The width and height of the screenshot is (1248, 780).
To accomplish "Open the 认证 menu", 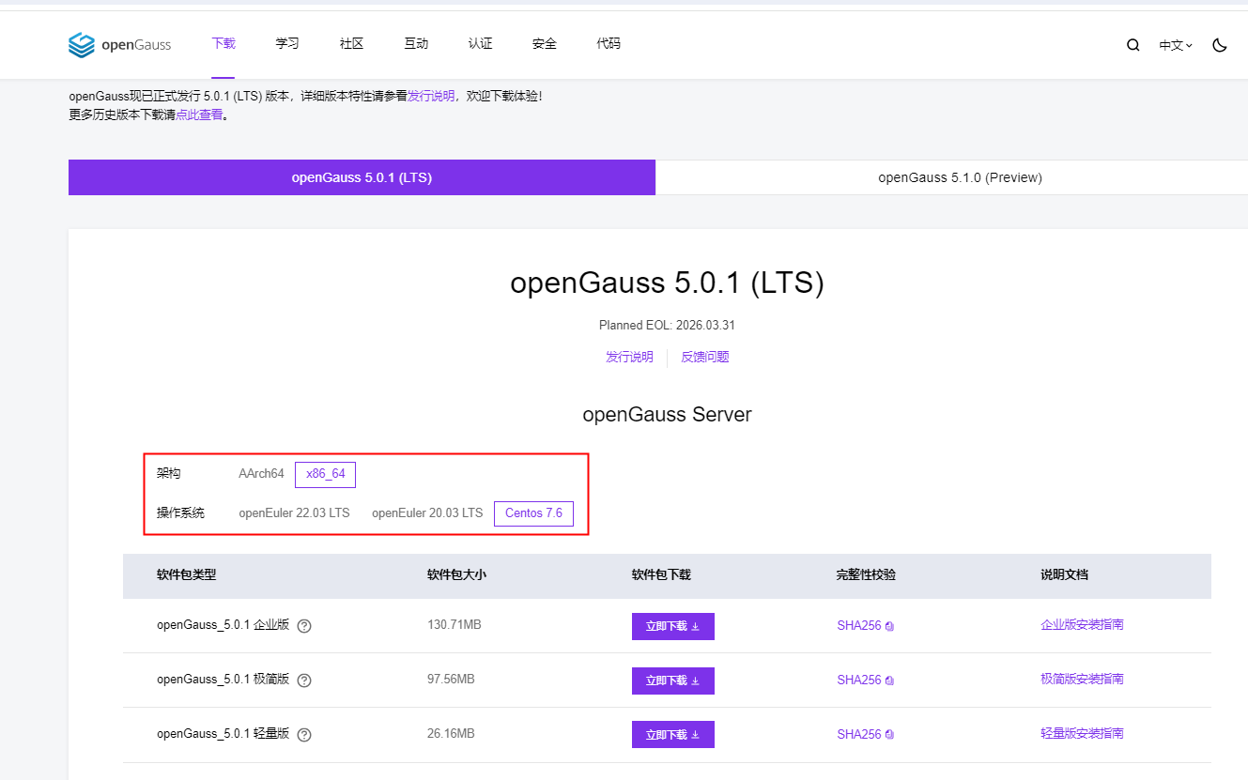I will 480,43.
